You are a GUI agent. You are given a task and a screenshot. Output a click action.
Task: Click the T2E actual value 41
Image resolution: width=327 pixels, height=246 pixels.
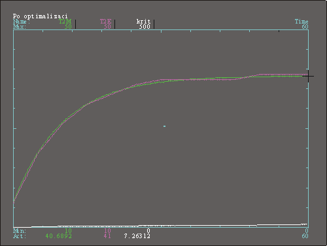coord(107,236)
